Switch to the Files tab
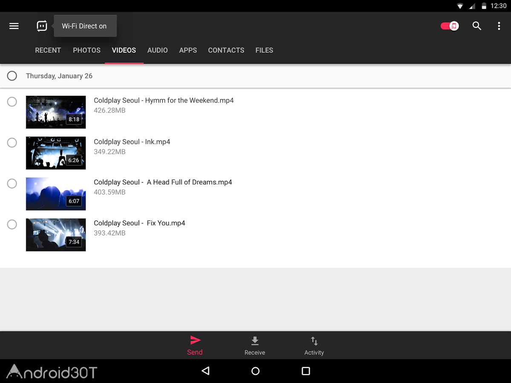 coord(264,50)
